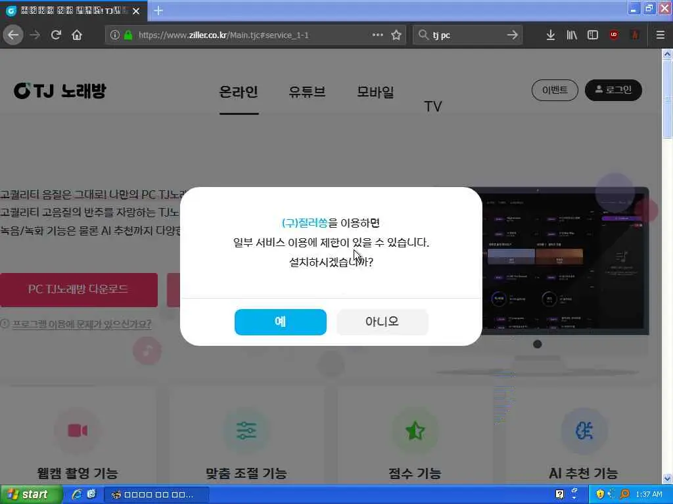
Task: Select the TV navigation tab
Action: tap(432, 106)
